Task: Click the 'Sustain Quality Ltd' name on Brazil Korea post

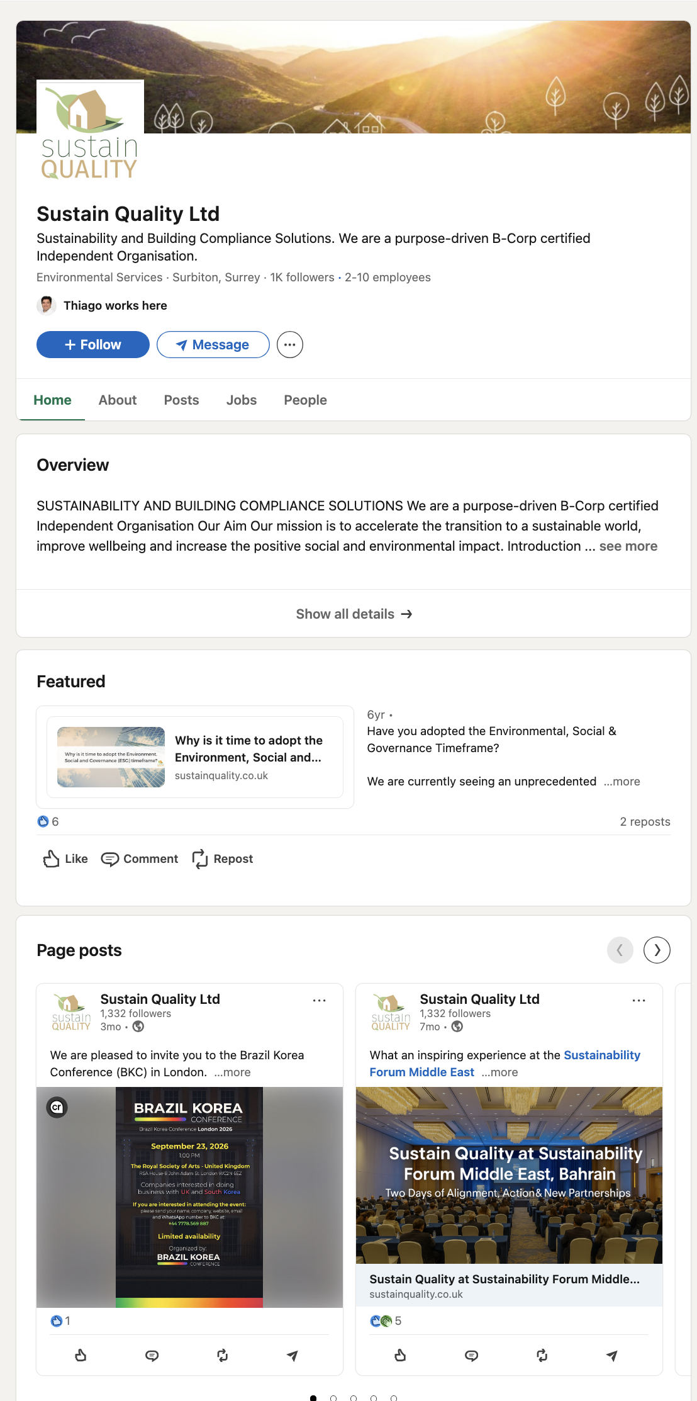Action: (160, 999)
